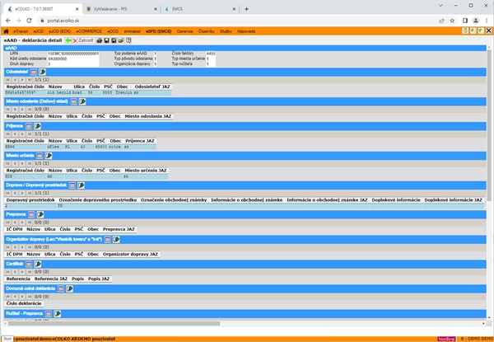Image resolution: width=494 pixels, height=342 pixels.
Task: Click the Obec column header in Odosielateľ table
Action: click(x=122, y=87)
